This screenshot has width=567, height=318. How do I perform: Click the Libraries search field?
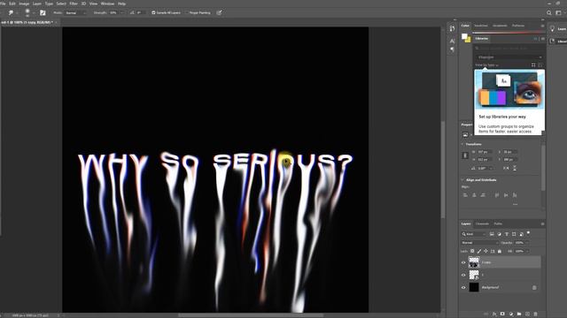509,48
